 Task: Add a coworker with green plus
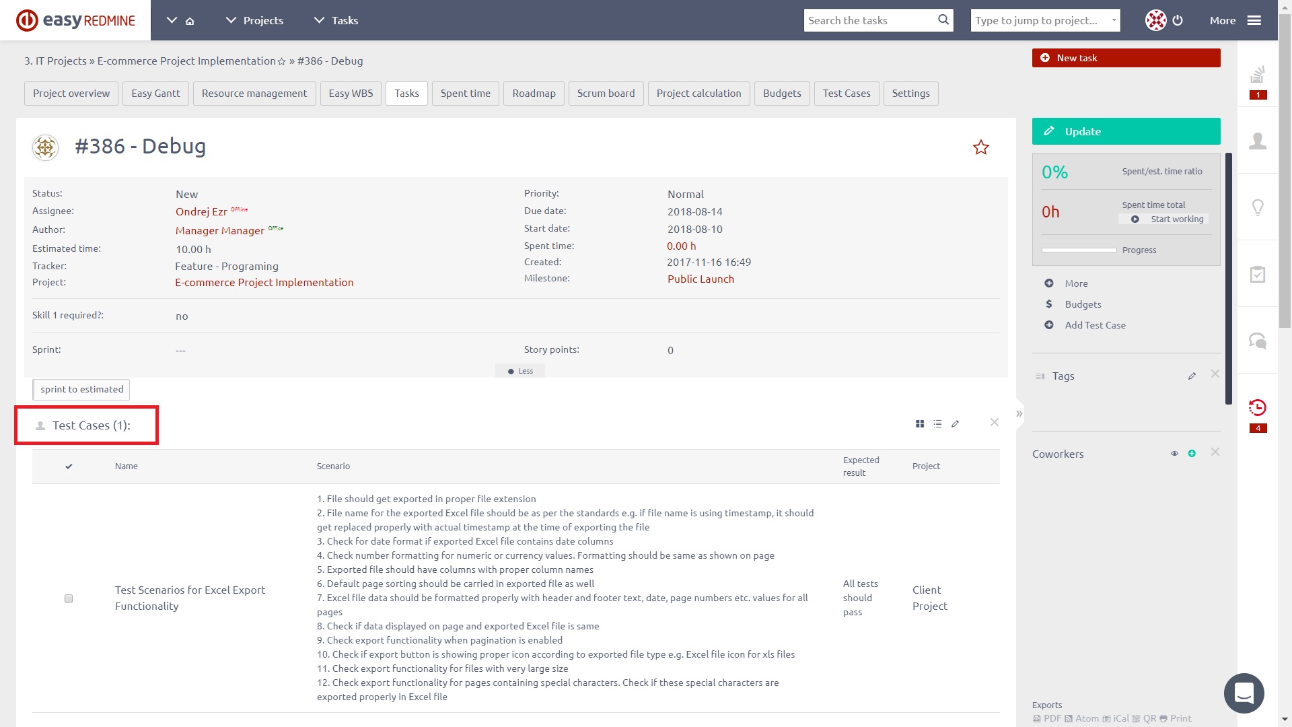tap(1192, 454)
